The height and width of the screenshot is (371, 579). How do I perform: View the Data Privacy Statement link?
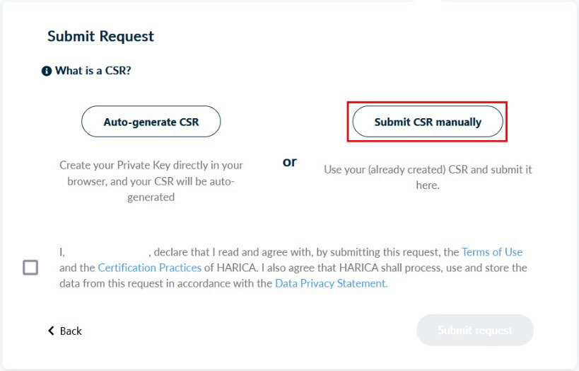(x=331, y=283)
